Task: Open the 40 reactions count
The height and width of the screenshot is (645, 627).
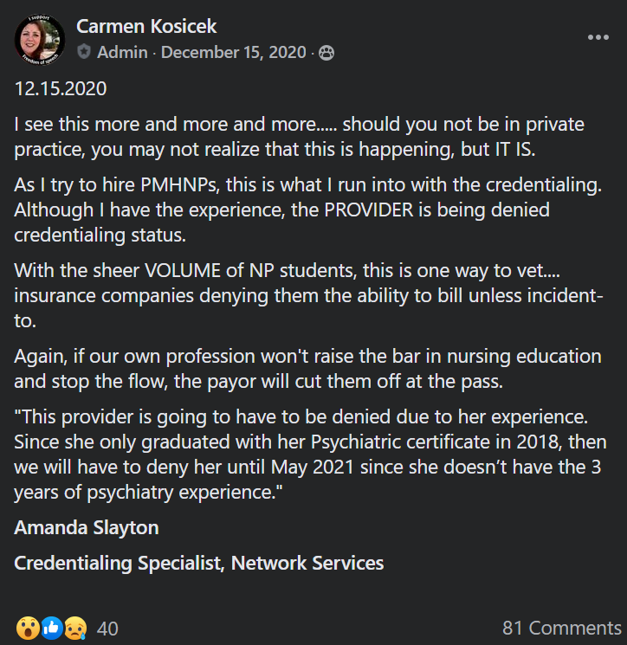Action: (107, 629)
